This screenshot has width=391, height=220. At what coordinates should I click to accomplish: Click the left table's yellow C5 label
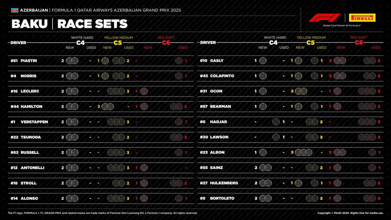118,43
